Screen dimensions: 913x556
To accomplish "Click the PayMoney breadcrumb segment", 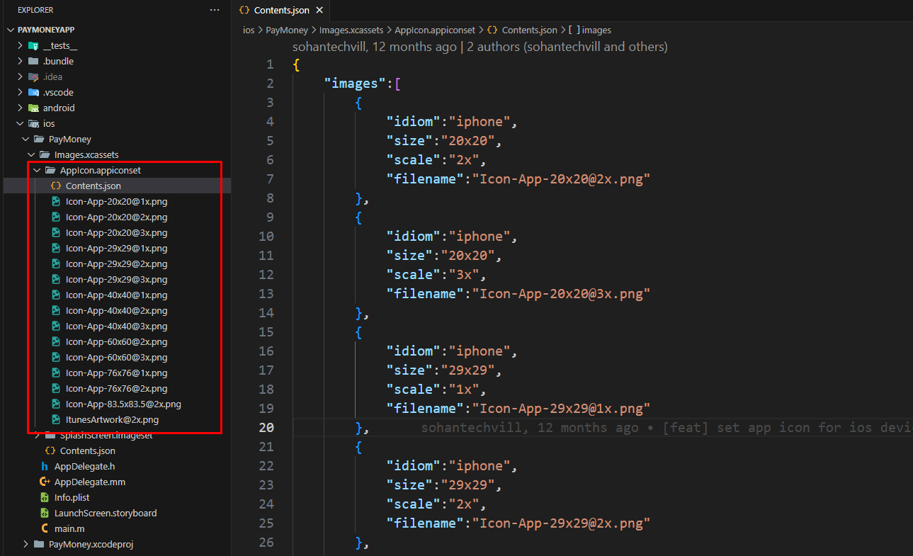I will point(286,30).
